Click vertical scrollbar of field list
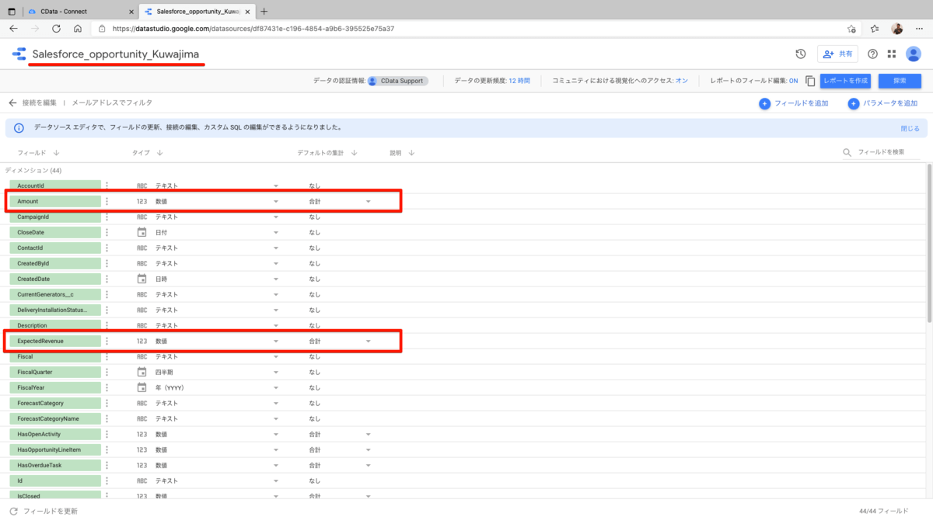The height and width of the screenshot is (524, 933). click(928, 241)
